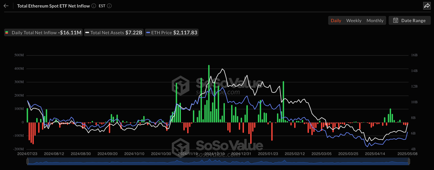Screen dimensions: 434x170
Task: Toggle ETH Price series
Action: [172, 32]
